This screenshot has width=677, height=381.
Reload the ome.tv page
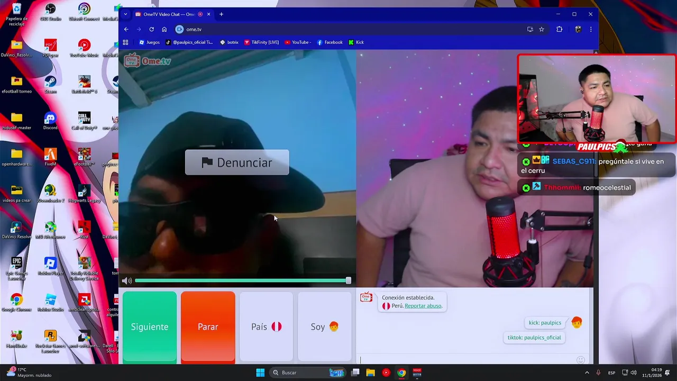tap(151, 29)
